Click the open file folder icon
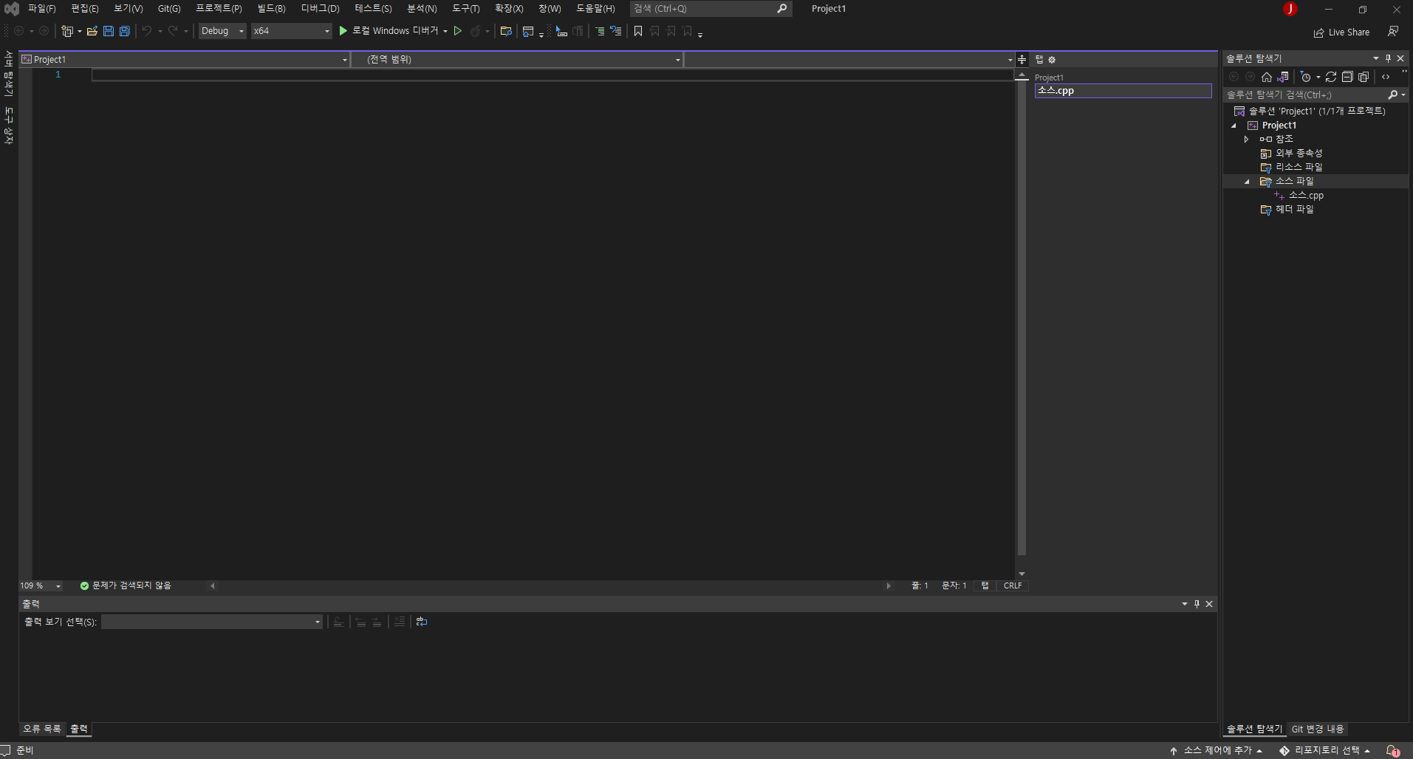The width and height of the screenshot is (1413, 759). point(92,31)
